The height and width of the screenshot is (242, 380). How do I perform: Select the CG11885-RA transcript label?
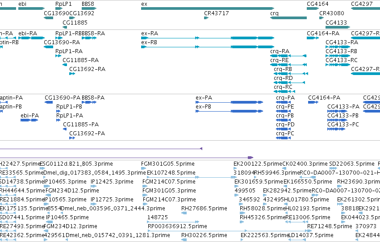pos(80,60)
